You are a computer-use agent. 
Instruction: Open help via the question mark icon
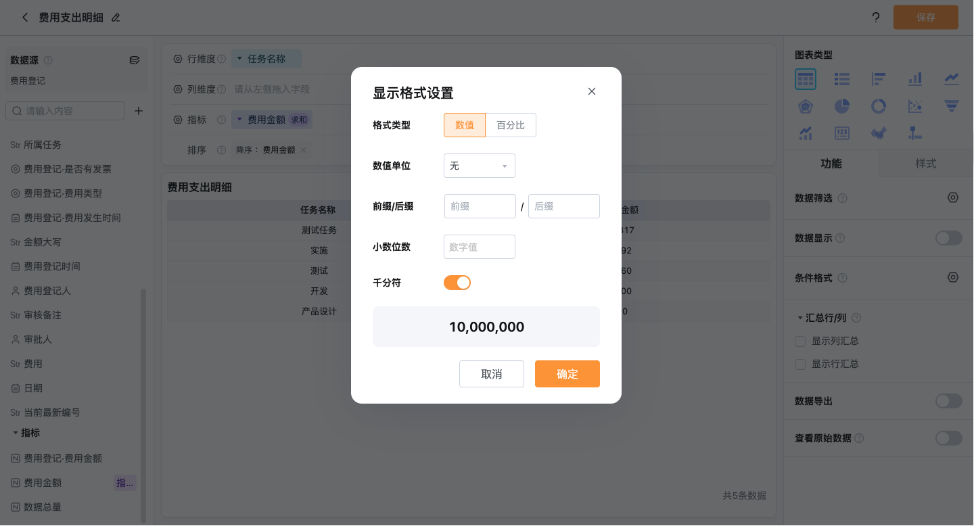(x=876, y=18)
